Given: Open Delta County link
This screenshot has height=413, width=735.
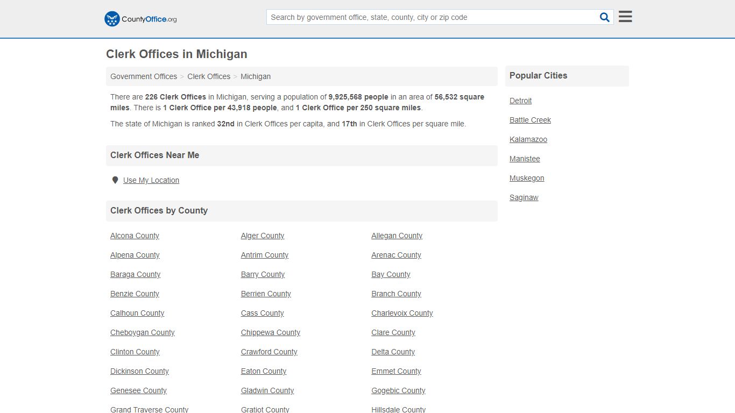Looking at the screenshot, I should click(x=393, y=352).
